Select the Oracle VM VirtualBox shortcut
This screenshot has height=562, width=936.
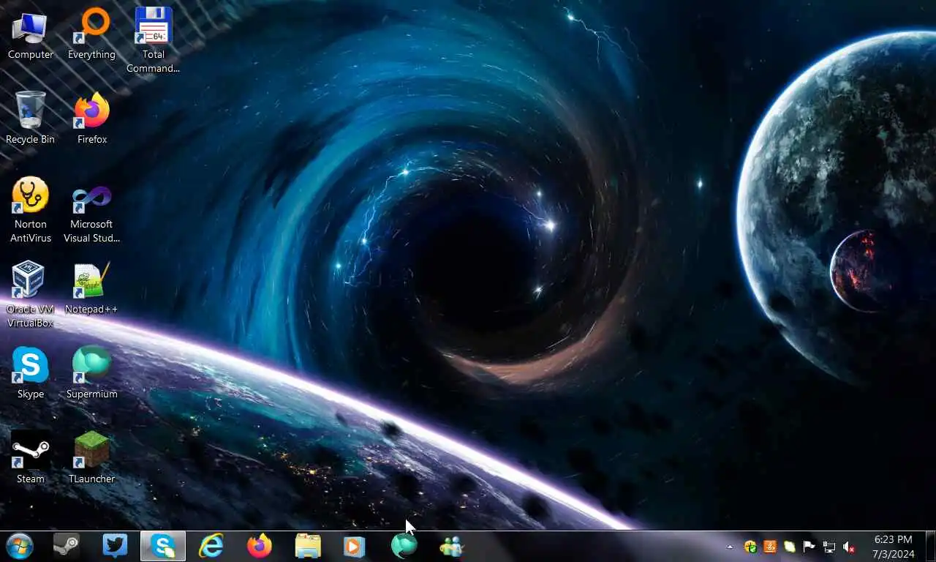tap(30, 295)
